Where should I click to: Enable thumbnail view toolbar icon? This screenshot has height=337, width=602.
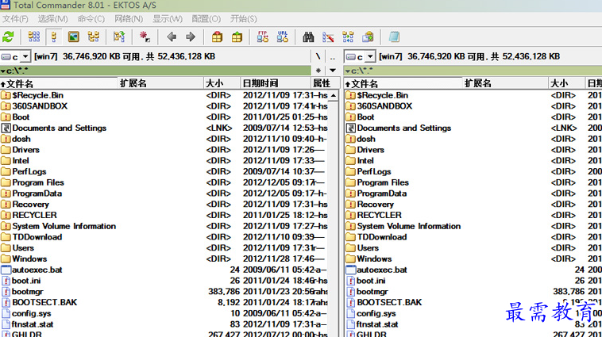click(73, 36)
